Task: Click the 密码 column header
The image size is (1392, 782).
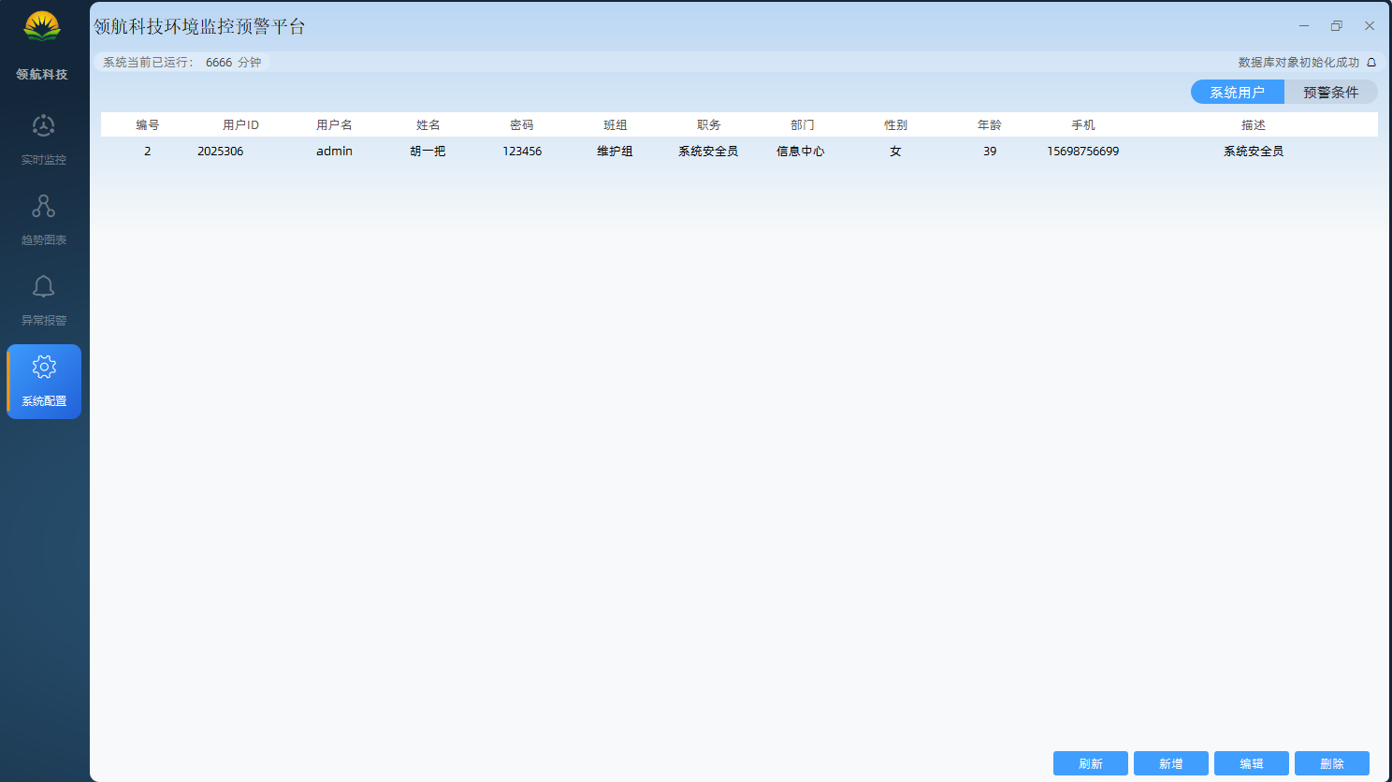Action: pyautogui.click(x=522, y=124)
